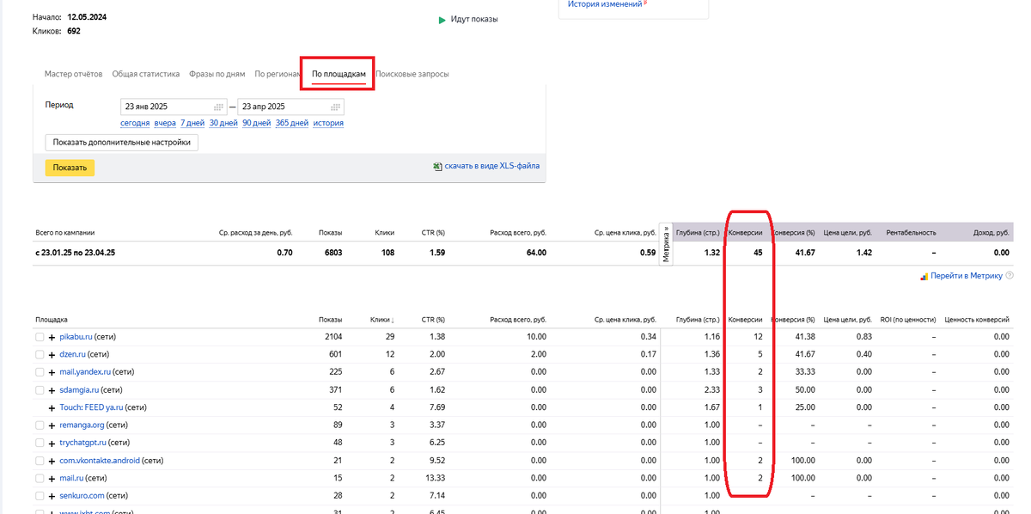Set period to сегодня

[135, 123]
